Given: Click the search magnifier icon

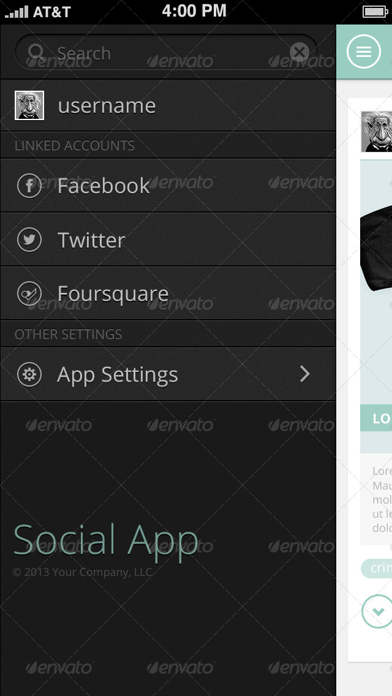Looking at the screenshot, I should click(36, 52).
